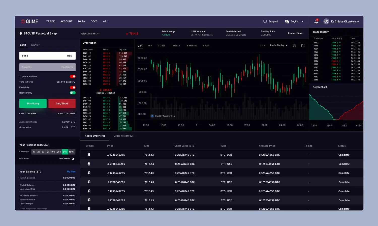Click the Quantity input field

(47, 67)
